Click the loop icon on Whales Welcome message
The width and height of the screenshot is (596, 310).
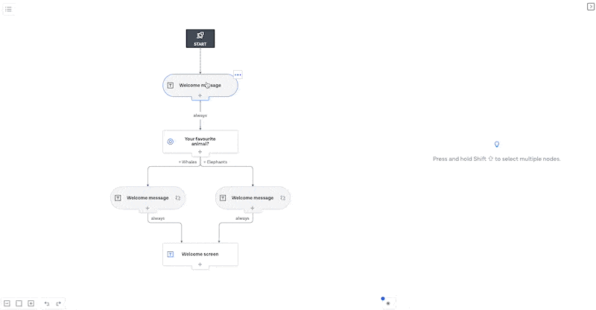(x=177, y=197)
